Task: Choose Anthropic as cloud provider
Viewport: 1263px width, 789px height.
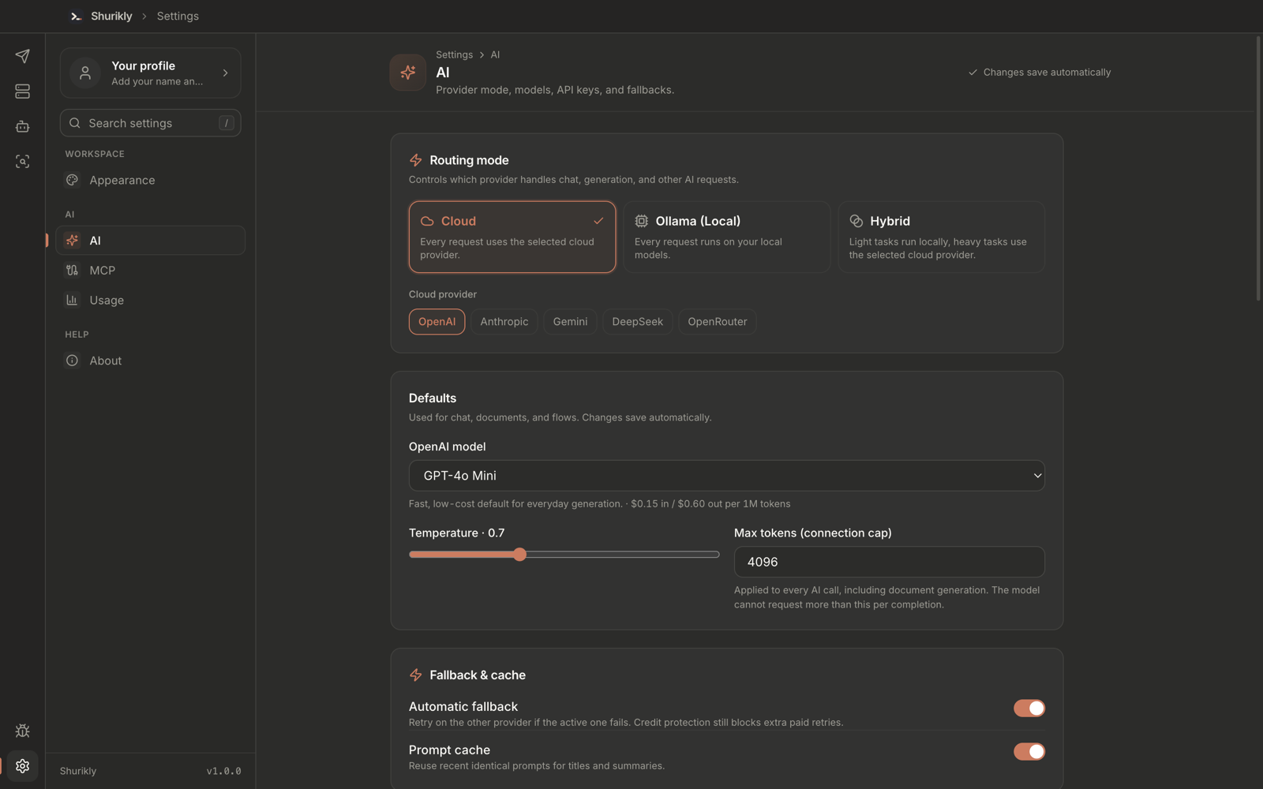Action: click(504, 322)
